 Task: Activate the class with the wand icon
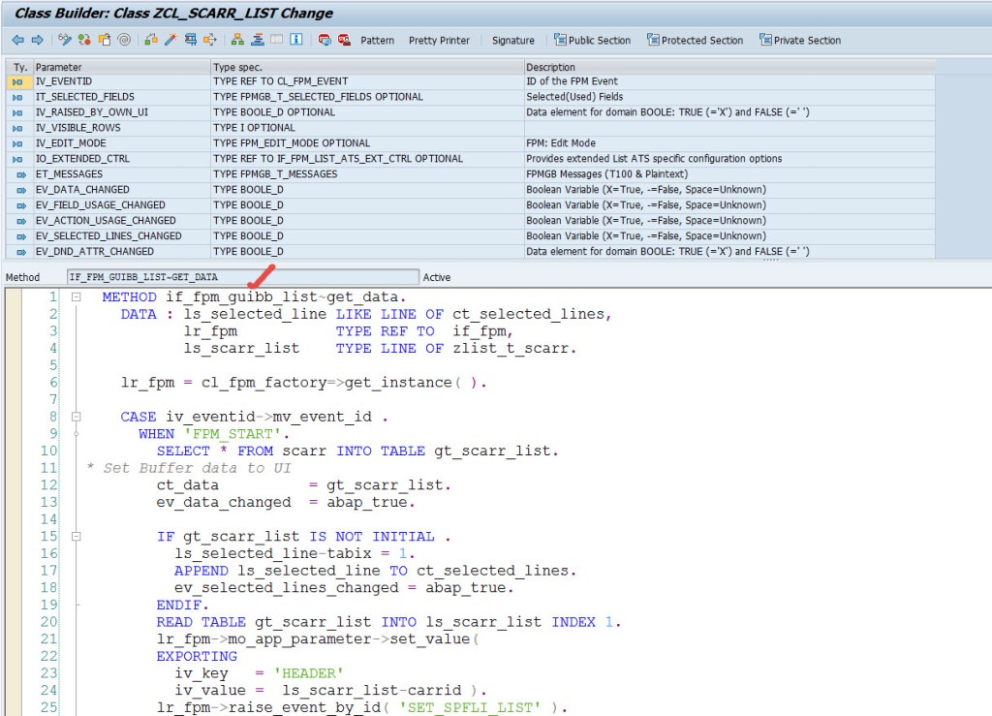coord(170,40)
